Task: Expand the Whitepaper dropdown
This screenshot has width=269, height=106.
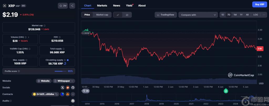Action: pyautogui.click(x=64, y=81)
